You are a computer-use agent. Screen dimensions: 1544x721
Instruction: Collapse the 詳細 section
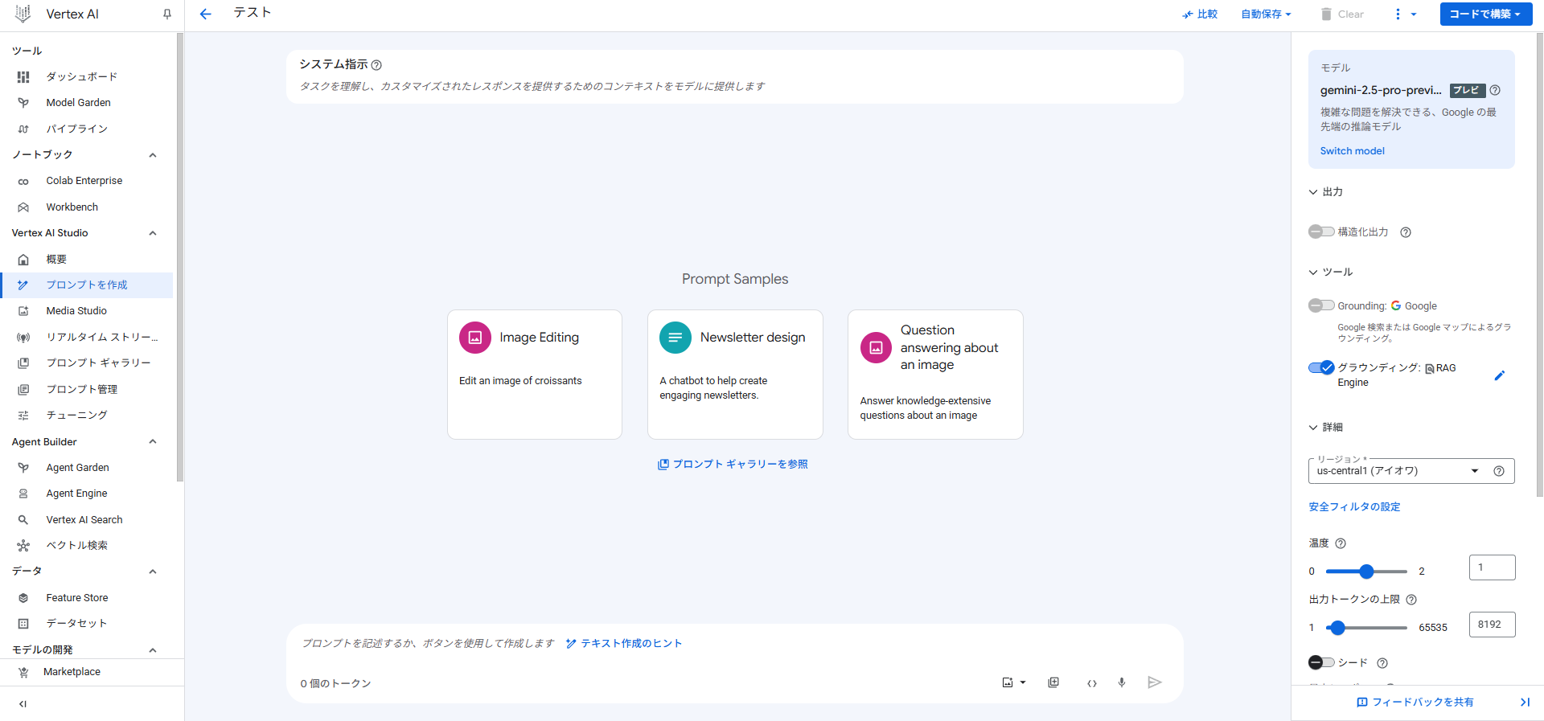pos(1313,428)
